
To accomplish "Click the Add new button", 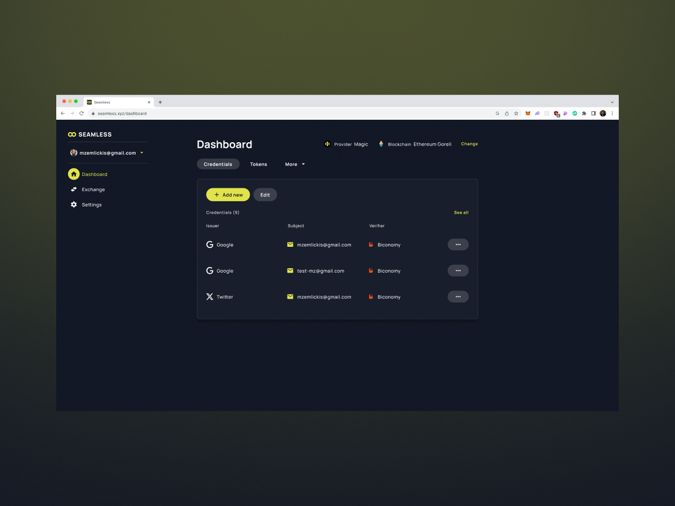I will point(228,195).
